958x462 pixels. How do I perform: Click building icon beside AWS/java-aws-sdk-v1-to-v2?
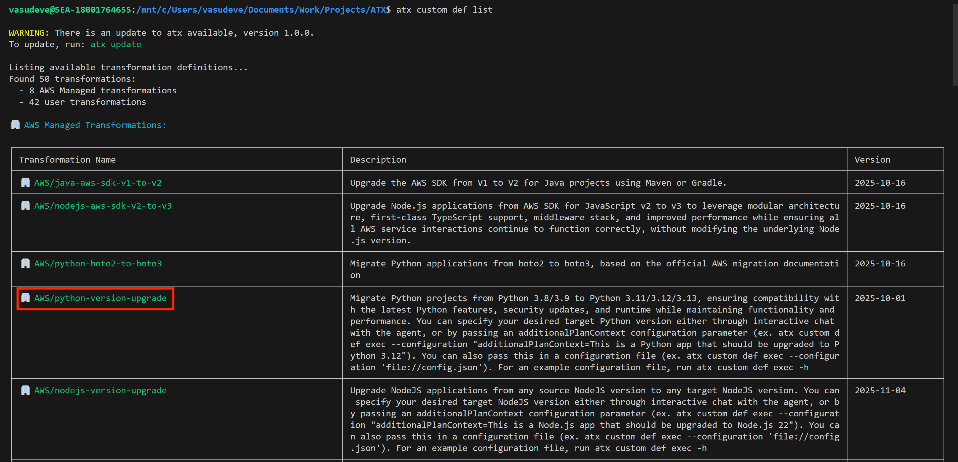[25, 183]
